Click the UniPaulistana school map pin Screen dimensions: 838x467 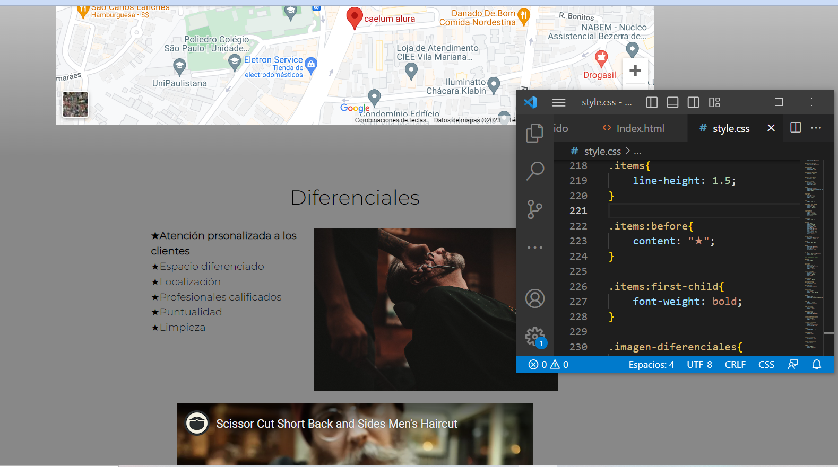point(179,67)
